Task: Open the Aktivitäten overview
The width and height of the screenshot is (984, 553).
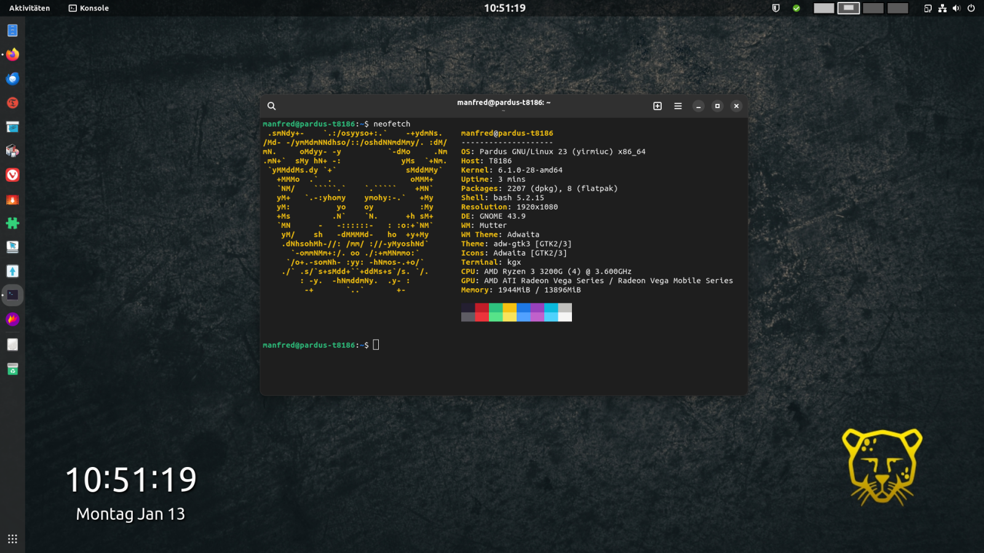Action: tap(30, 8)
